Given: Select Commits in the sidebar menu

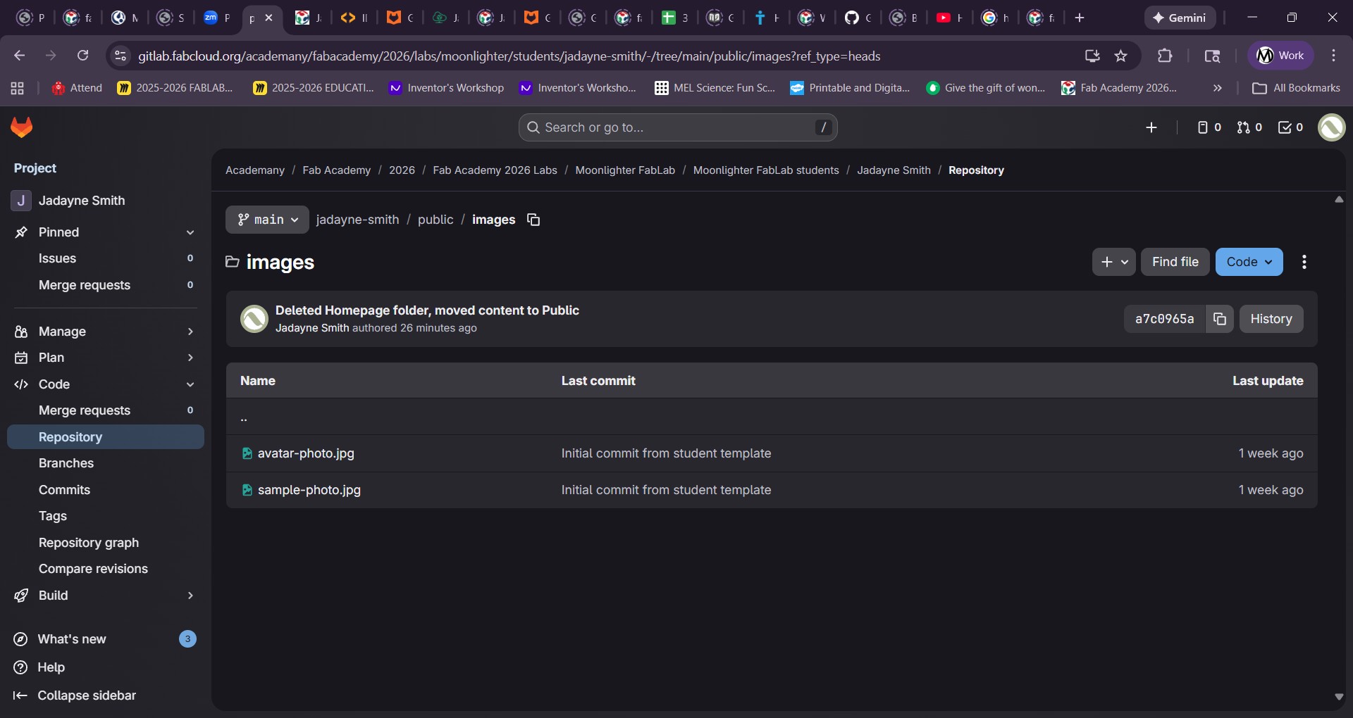Looking at the screenshot, I should pos(64,489).
